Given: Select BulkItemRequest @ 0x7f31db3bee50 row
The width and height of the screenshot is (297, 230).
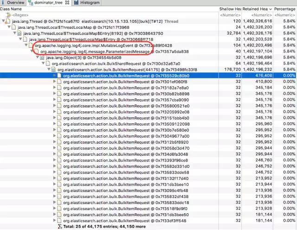Looking at the screenshot, I should pos(148,215).
